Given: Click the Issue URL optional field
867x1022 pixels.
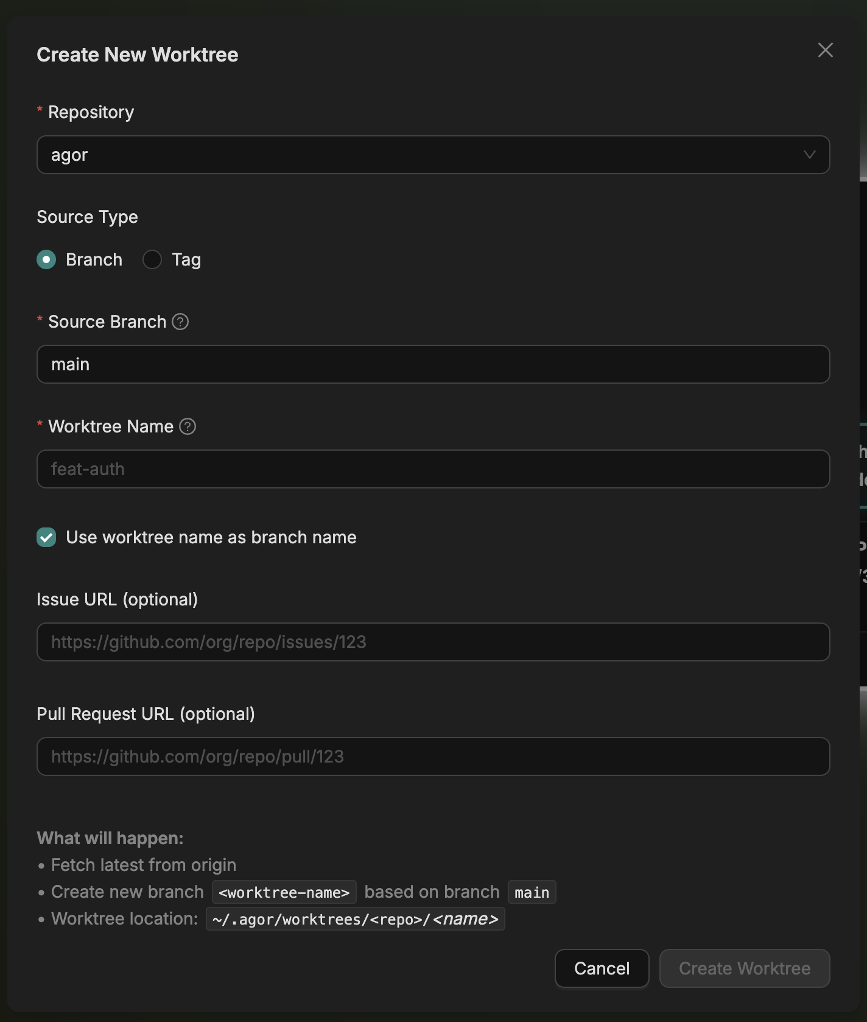Looking at the screenshot, I should (433, 642).
